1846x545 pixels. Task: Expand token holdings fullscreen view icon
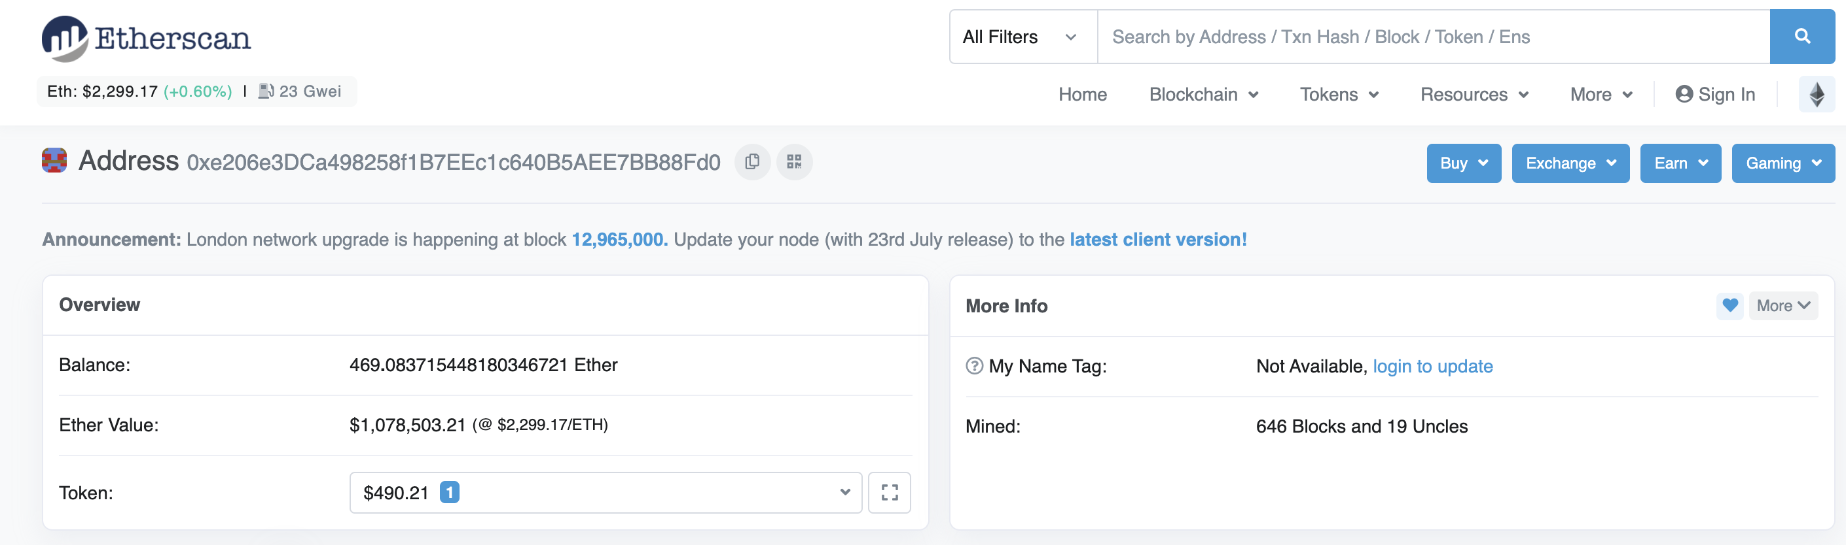(x=888, y=492)
